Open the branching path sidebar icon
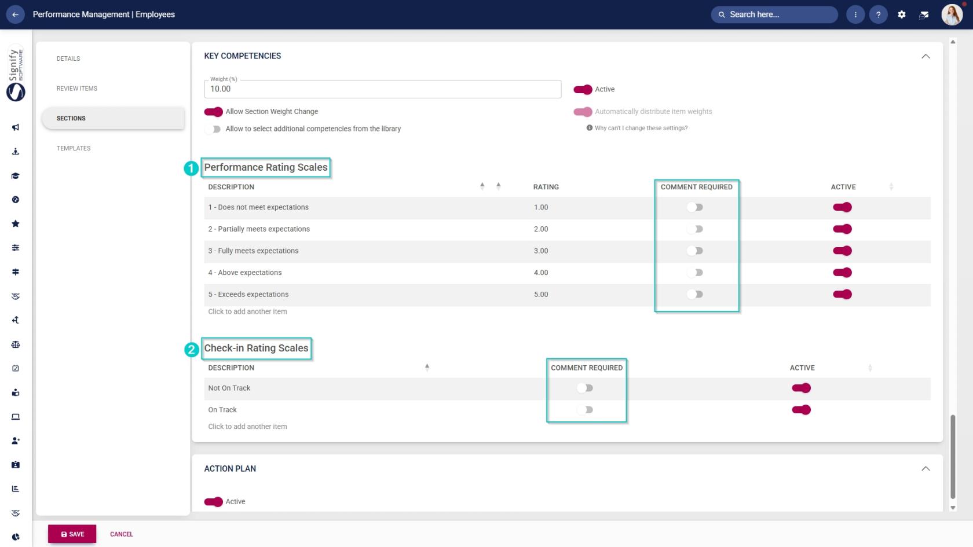 [16, 320]
